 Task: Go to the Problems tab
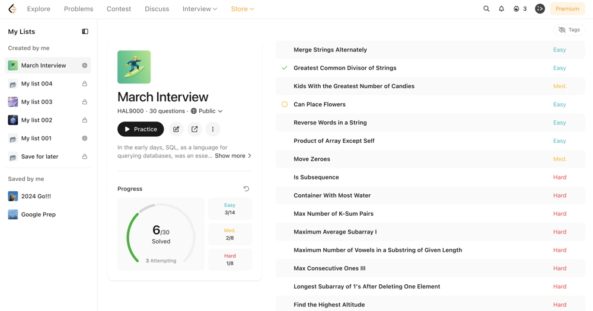click(x=78, y=9)
